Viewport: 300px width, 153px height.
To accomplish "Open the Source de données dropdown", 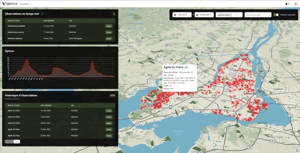I will (x=258, y=15).
